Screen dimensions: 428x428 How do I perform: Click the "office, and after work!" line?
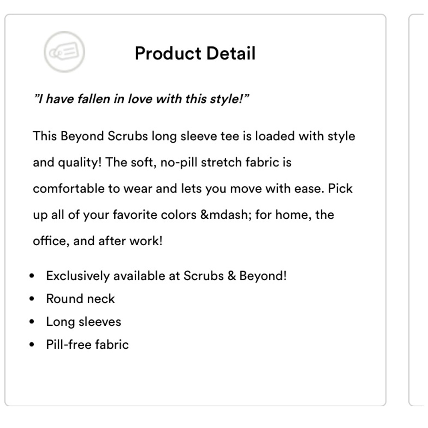(x=98, y=241)
